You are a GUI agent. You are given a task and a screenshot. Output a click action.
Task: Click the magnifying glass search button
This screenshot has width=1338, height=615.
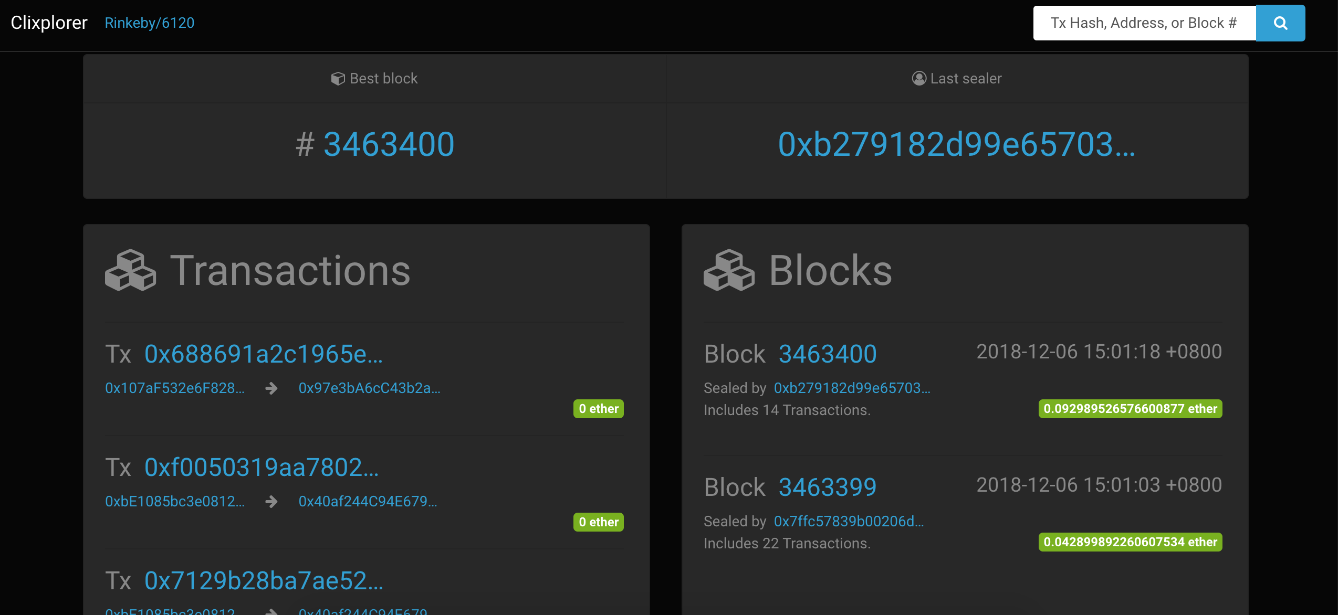point(1280,23)
